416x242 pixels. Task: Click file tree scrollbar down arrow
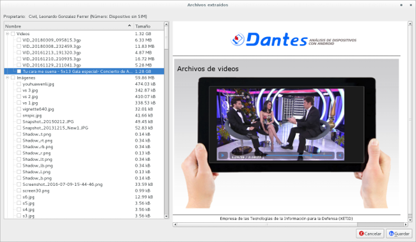pos(166,216)
